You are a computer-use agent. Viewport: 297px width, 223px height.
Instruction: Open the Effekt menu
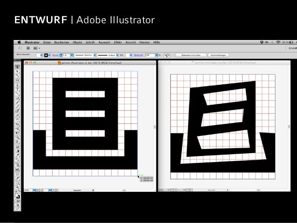click(118, 42)
